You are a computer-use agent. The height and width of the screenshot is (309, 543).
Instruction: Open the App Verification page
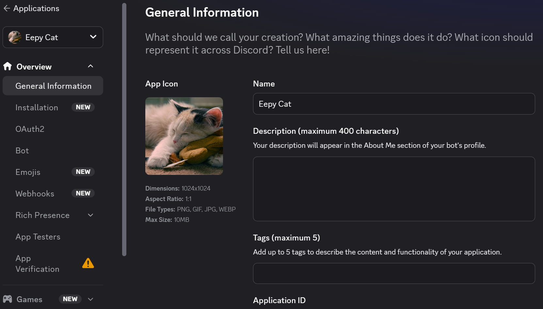37,264
